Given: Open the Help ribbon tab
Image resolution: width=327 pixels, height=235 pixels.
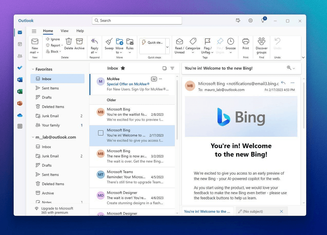Looking at the screenshot, I should (x=80, y=31).
